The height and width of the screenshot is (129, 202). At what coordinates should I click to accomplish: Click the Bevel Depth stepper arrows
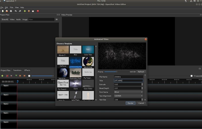coord(142,88)
